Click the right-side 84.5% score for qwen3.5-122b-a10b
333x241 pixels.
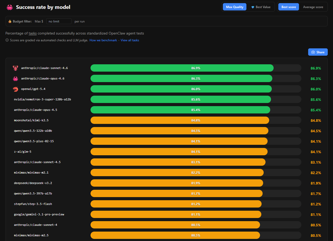pos(316,131)
